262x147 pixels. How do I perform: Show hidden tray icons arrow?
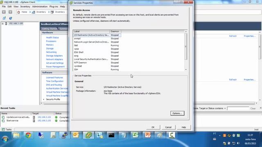[x=220, y=136]
